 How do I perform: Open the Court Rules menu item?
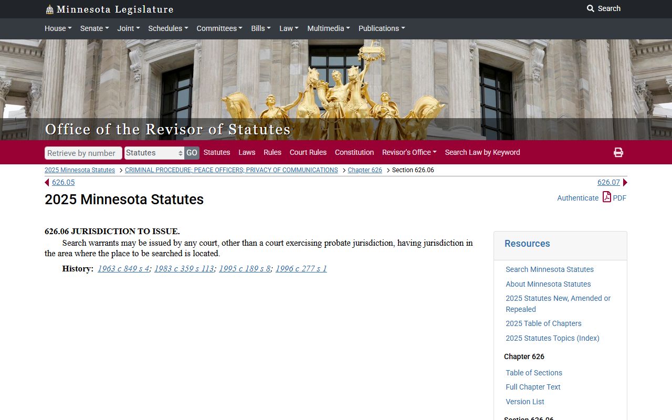pyautogui.click(x=308, y=152)
